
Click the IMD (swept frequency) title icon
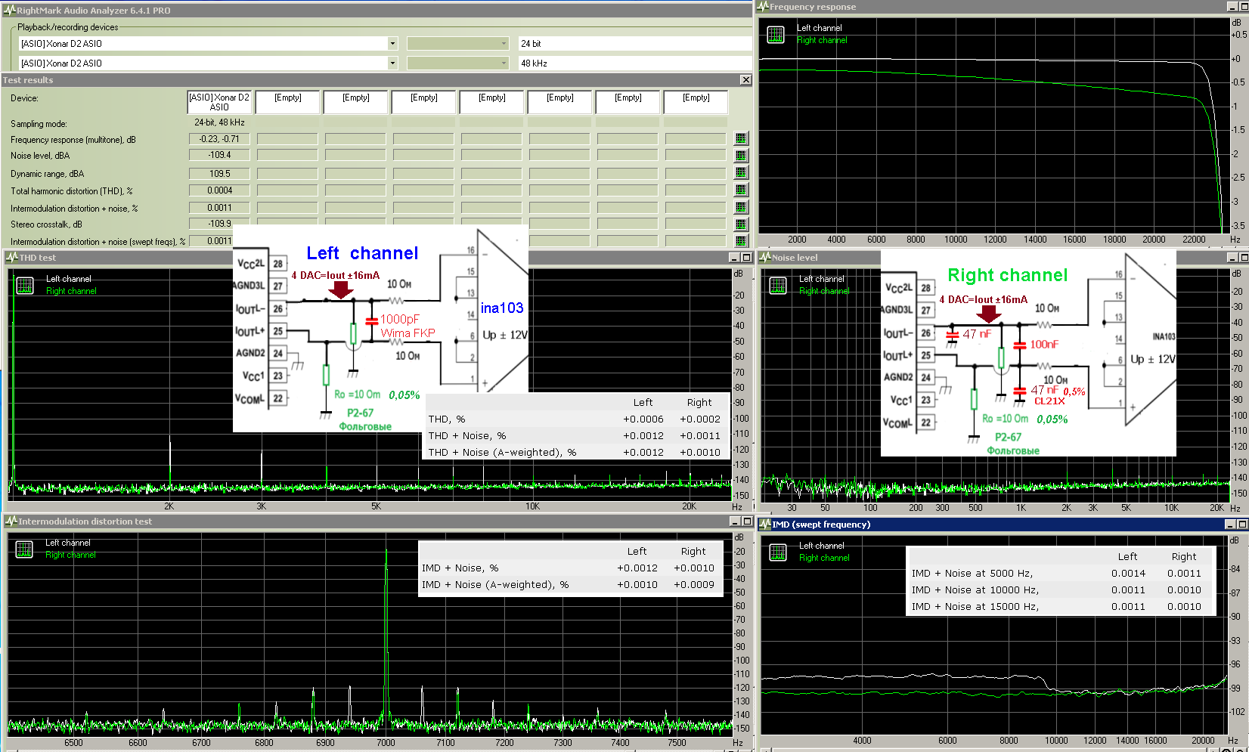765,524
